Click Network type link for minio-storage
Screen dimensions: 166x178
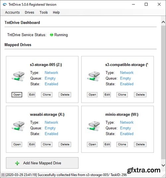pos(126,122)
